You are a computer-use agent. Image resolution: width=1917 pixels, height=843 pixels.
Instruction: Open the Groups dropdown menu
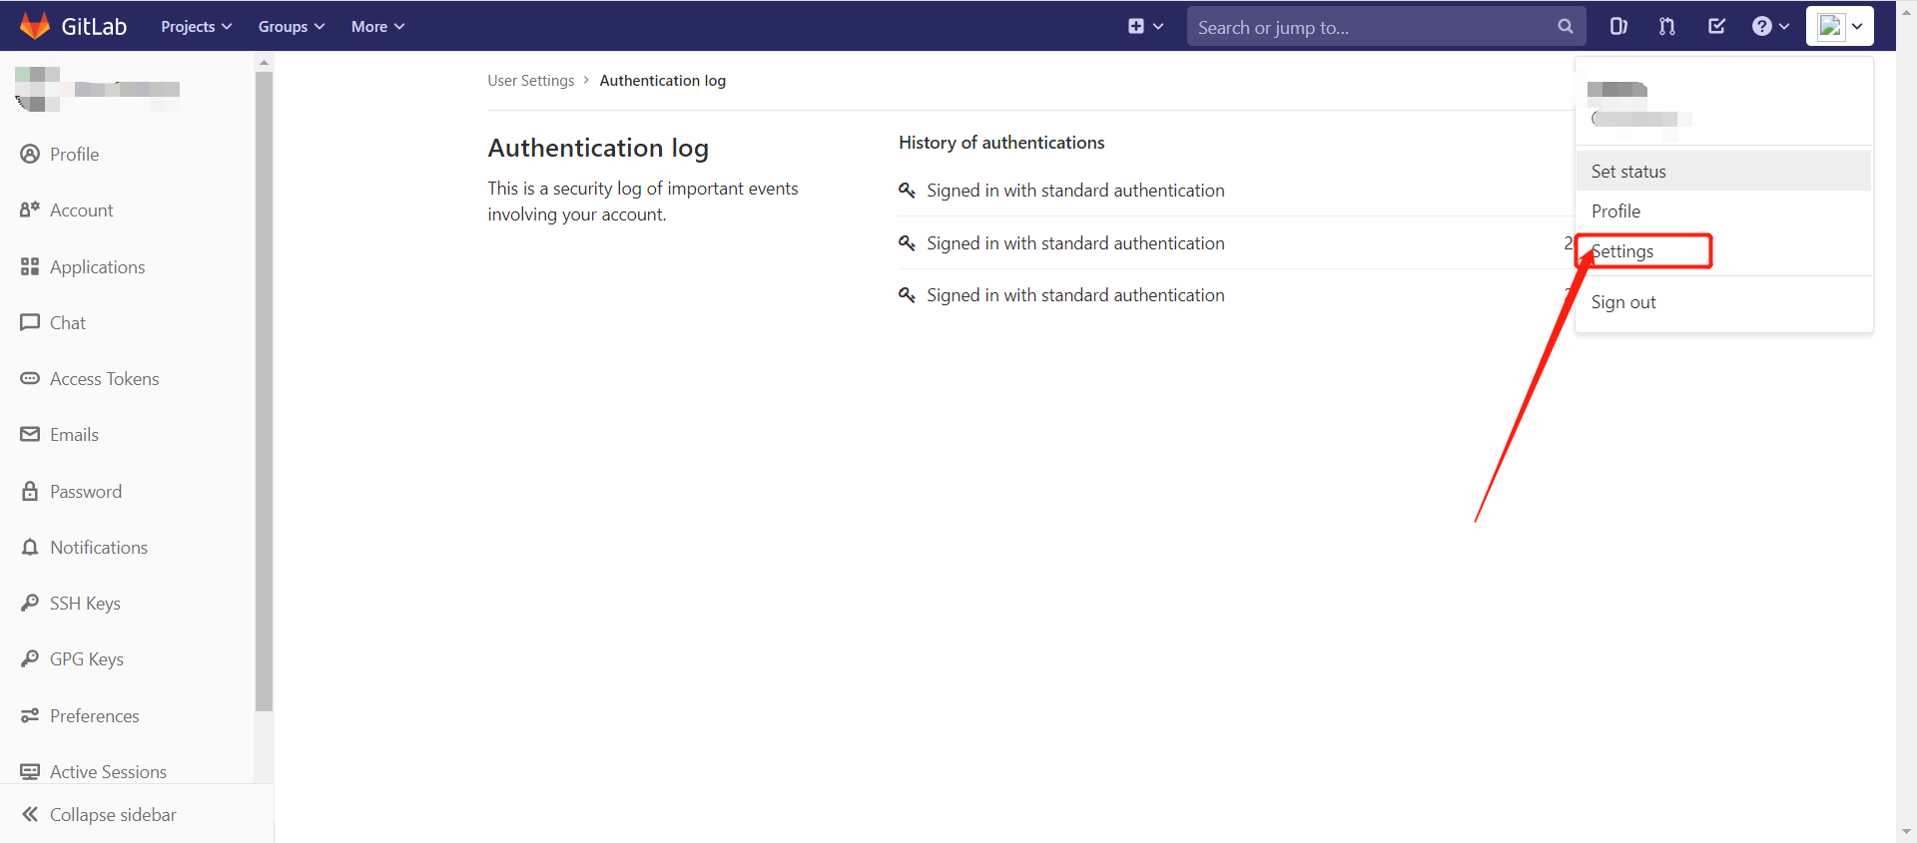point(292,27)
